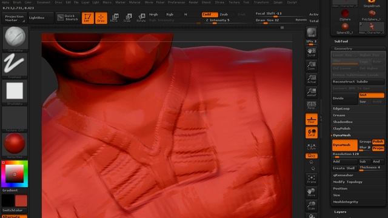Toggle Local symmetry button
This screenshot has height=218, width=388.
[311, 133]
